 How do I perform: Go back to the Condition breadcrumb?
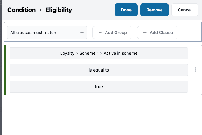(21, 10)
